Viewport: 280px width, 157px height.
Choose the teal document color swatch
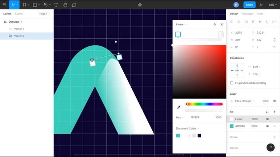(178, 136)
